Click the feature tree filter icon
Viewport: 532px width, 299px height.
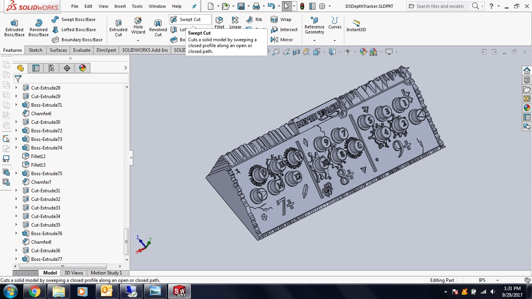18,79
